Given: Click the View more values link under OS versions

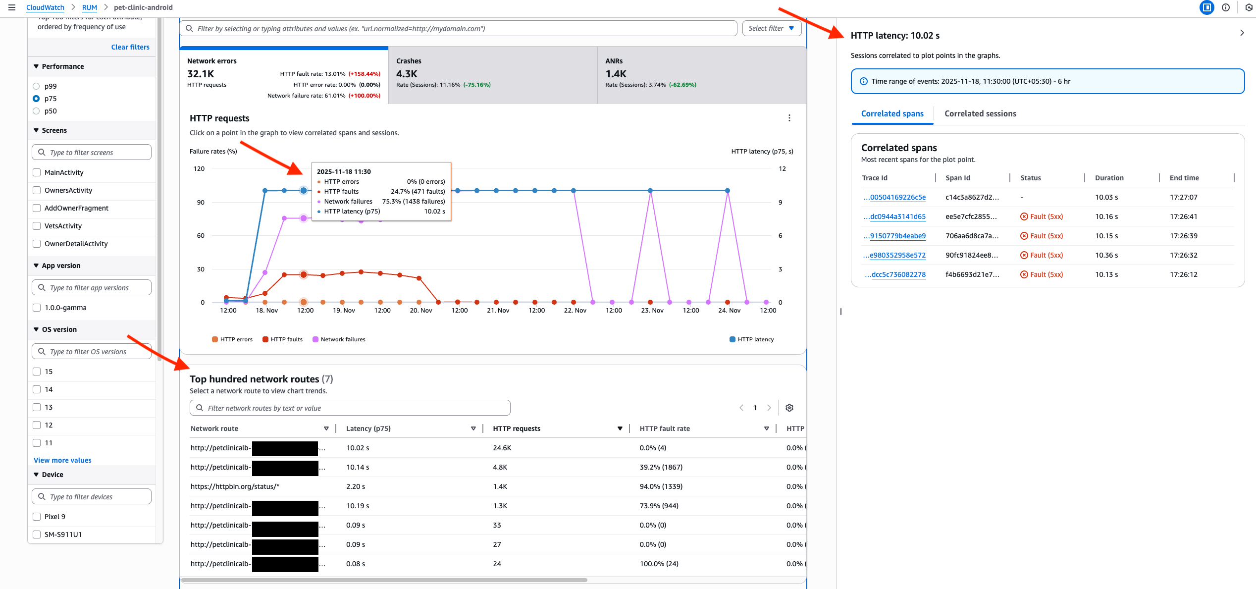Looking at the screenshot, I should (x=62, y=460).
